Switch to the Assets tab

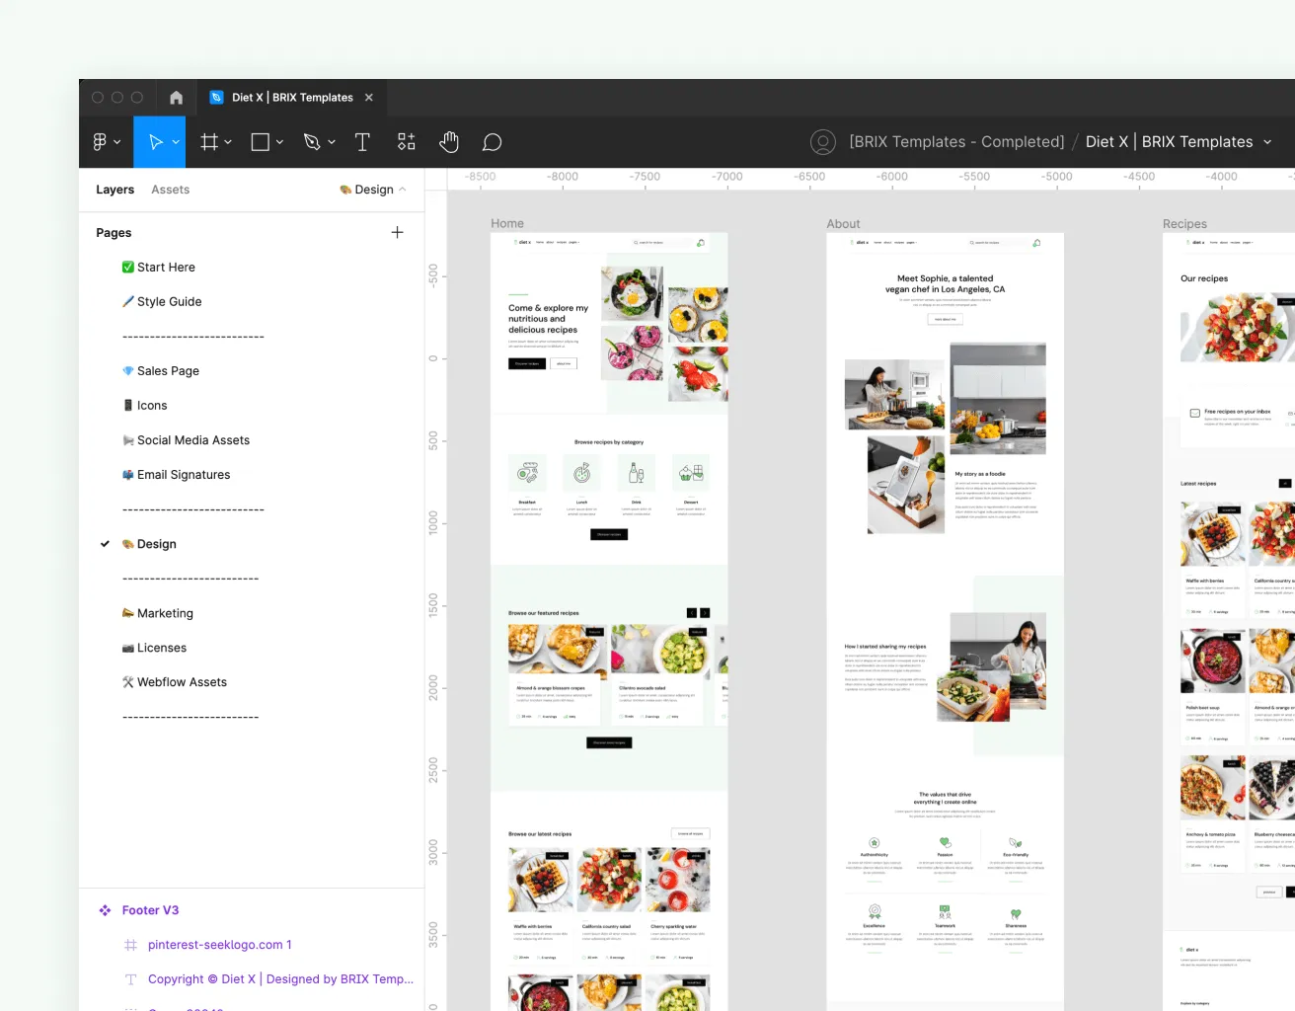pos(170,189)
